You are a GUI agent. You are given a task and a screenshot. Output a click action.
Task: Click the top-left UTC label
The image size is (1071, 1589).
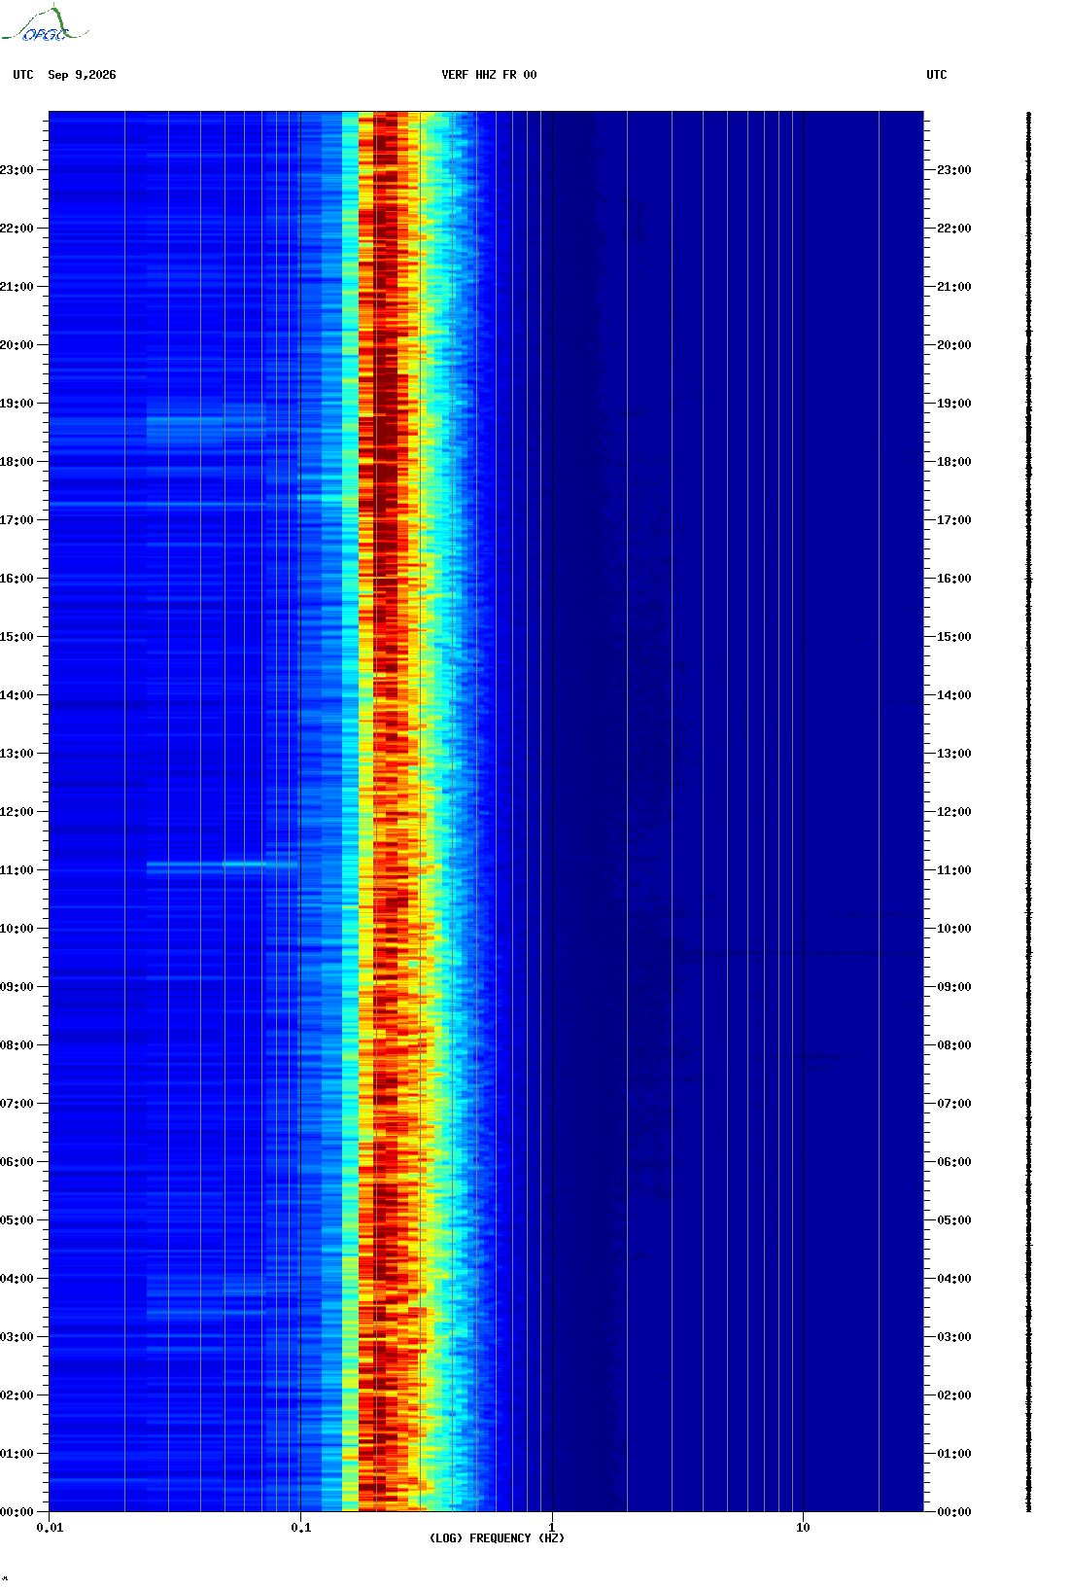coord(23,75)
